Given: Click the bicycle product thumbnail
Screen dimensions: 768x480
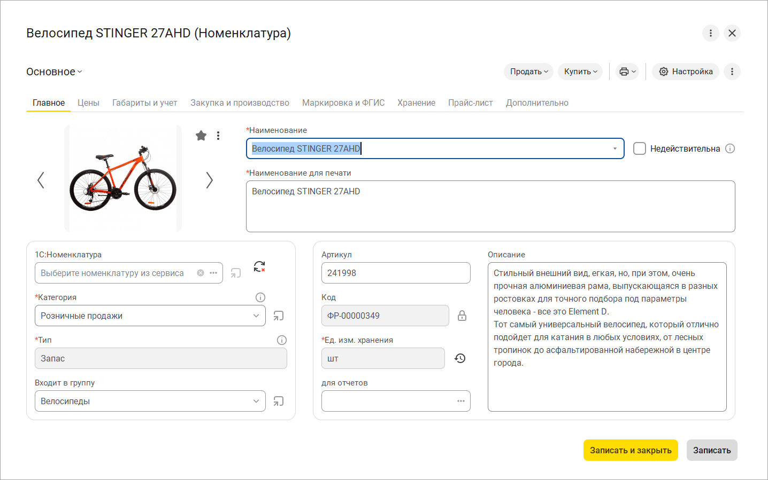Looking at the screenshot, I should click(x=123, y=178).
